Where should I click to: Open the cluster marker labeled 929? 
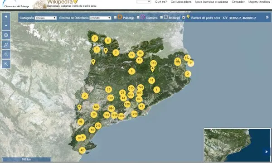click(127, 104)
